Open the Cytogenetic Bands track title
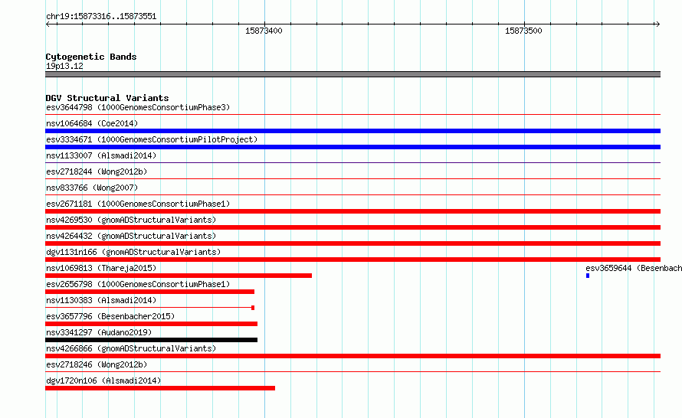Image resolution: width=682 pixels, height=418 pixels. point(91,57)
